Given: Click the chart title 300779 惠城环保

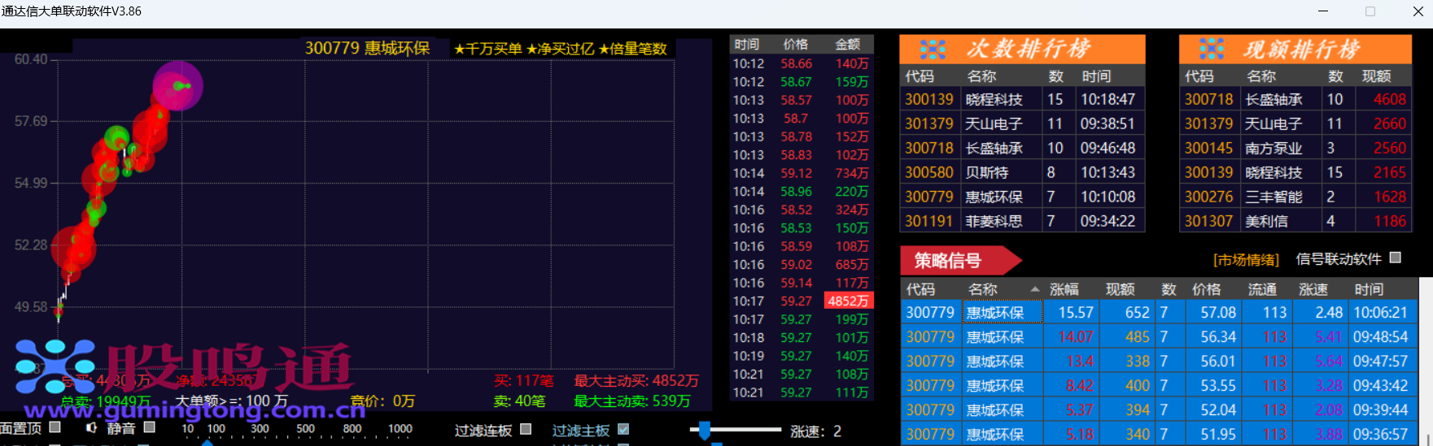Looking at the screenshot, I should 367,48.
